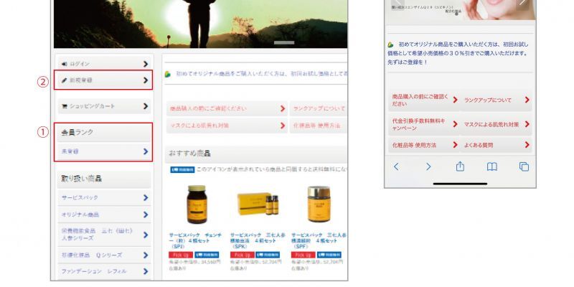Click the leaf logo icon in desktop notice

pyautogui.click(x=168, y=74)
